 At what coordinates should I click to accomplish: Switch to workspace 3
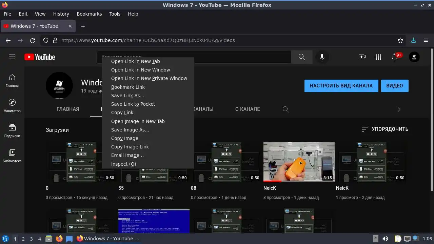pos(31,239)
